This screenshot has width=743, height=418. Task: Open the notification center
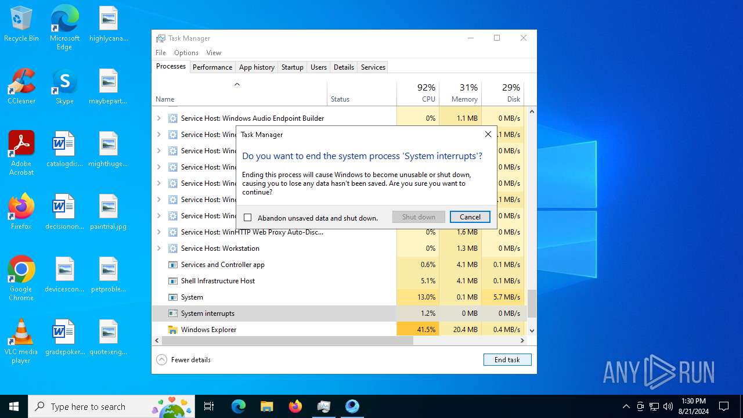724,406
